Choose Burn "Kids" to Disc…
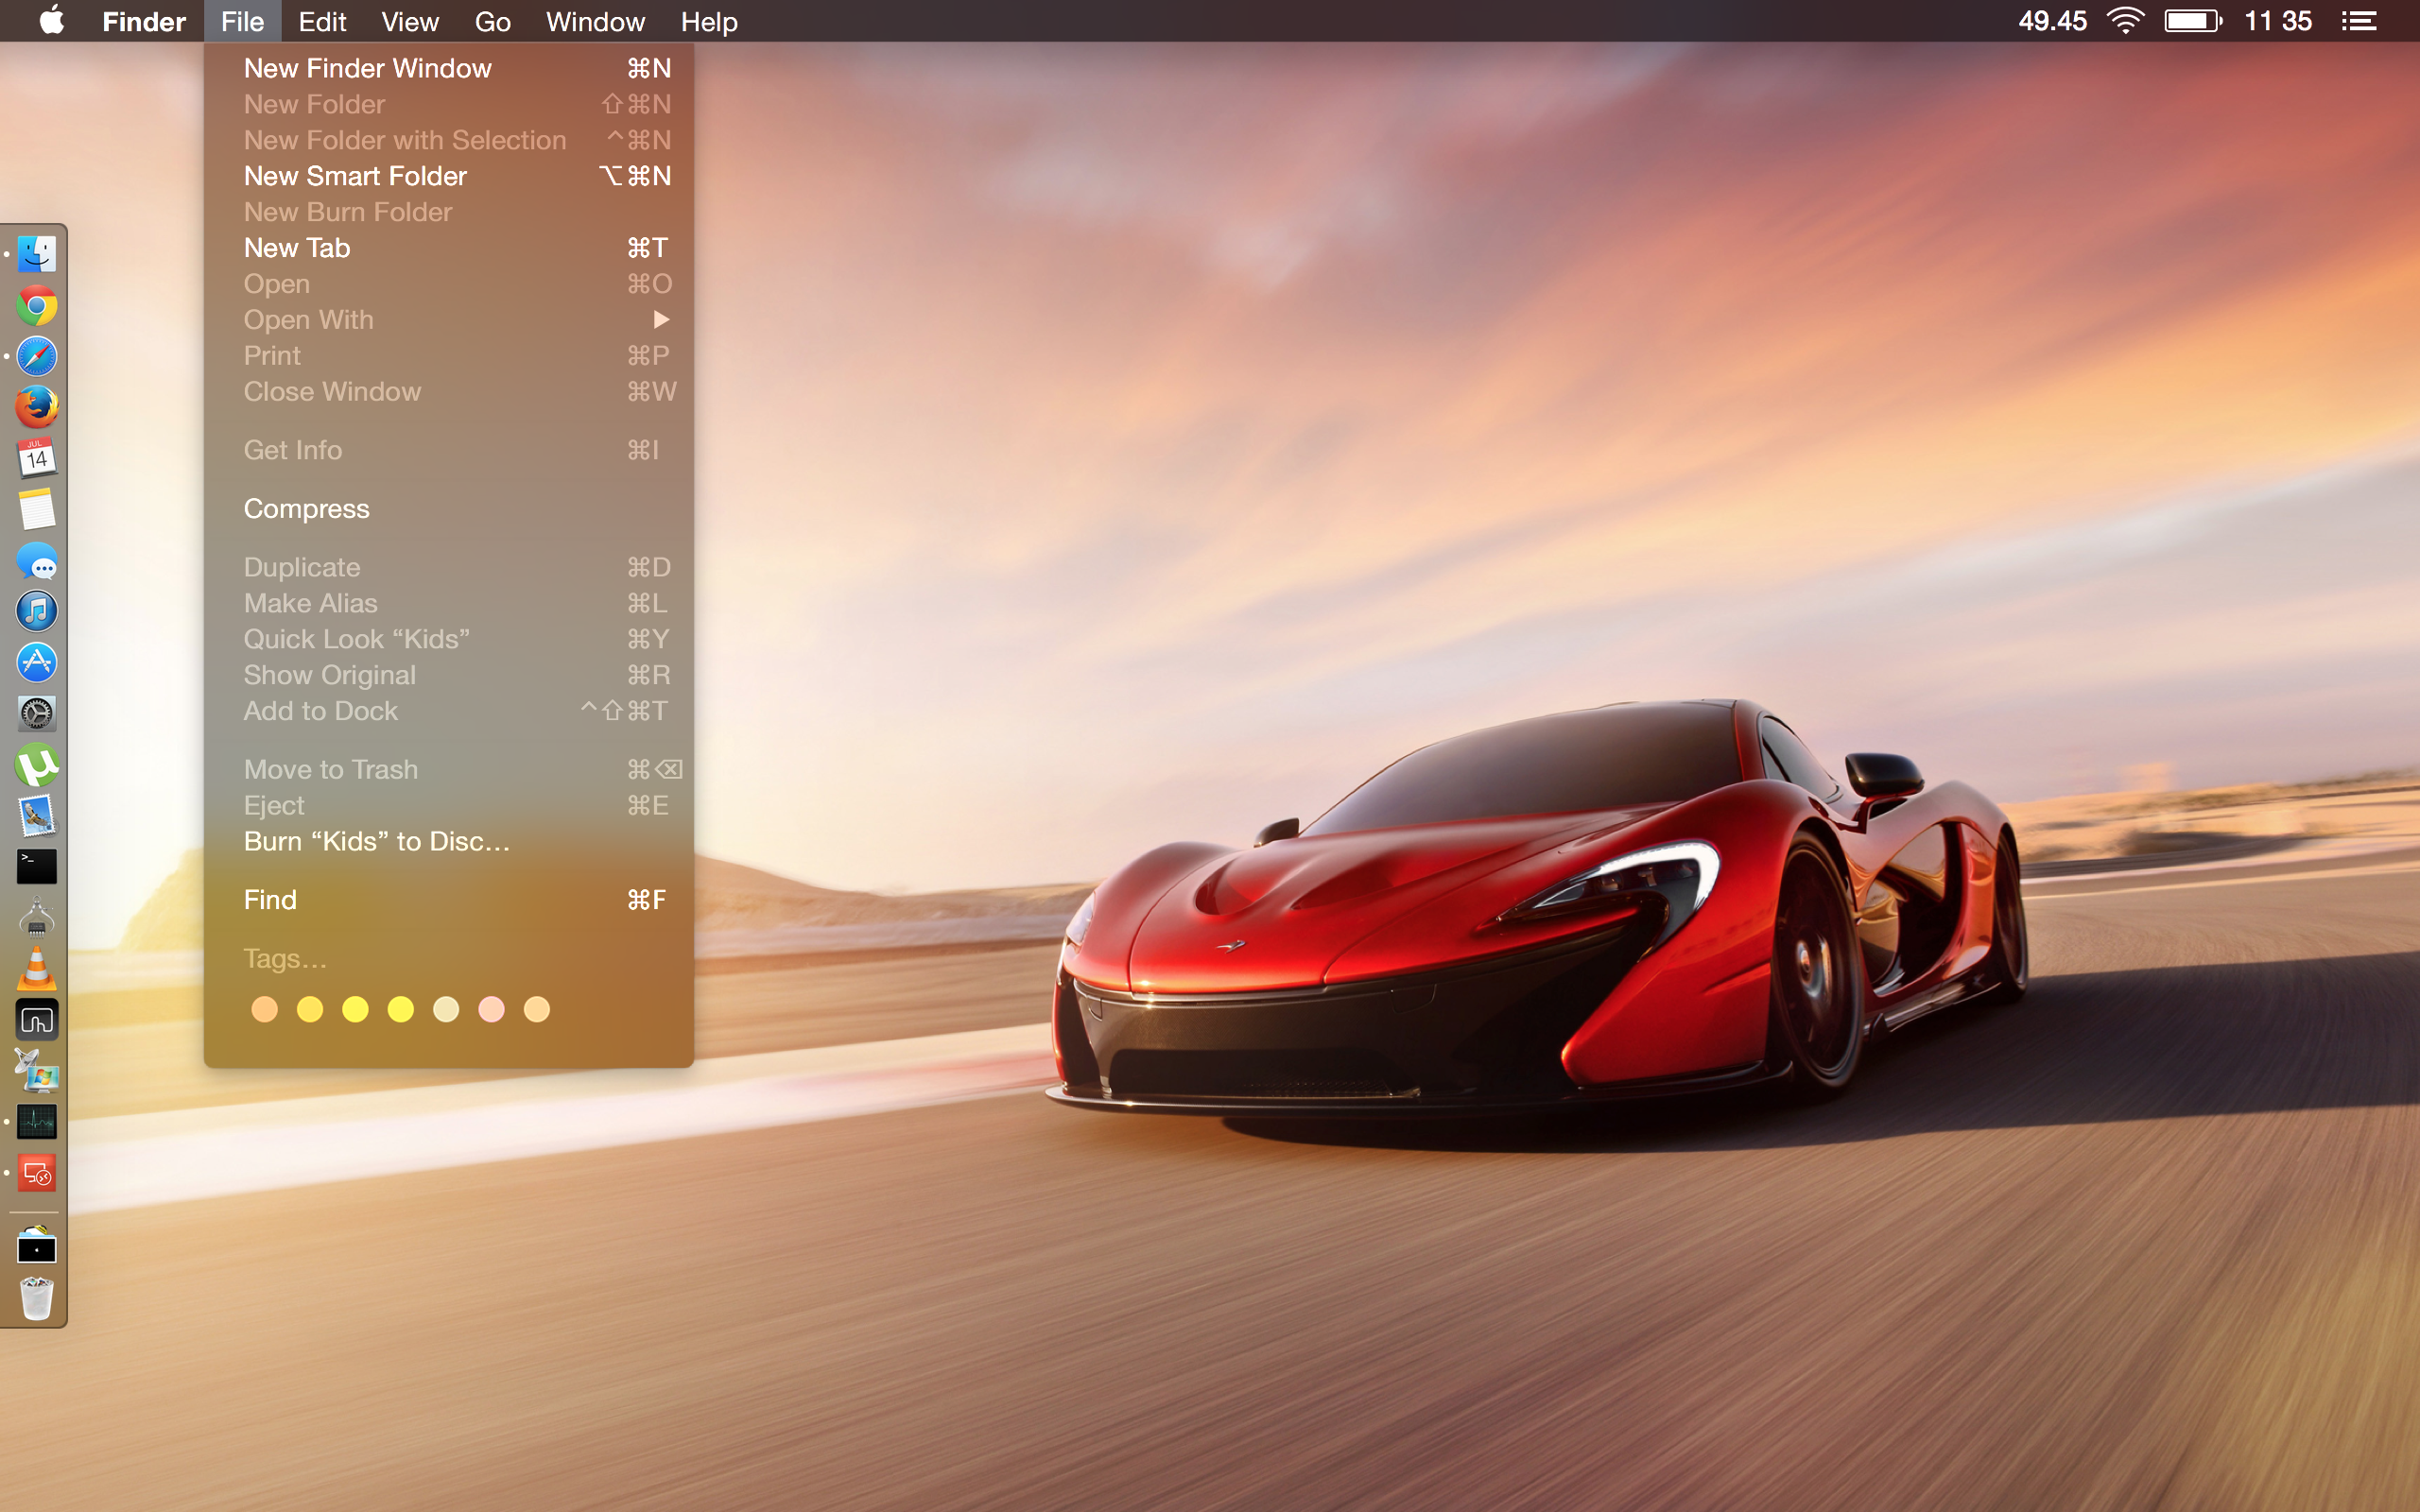 click(376, 841)
